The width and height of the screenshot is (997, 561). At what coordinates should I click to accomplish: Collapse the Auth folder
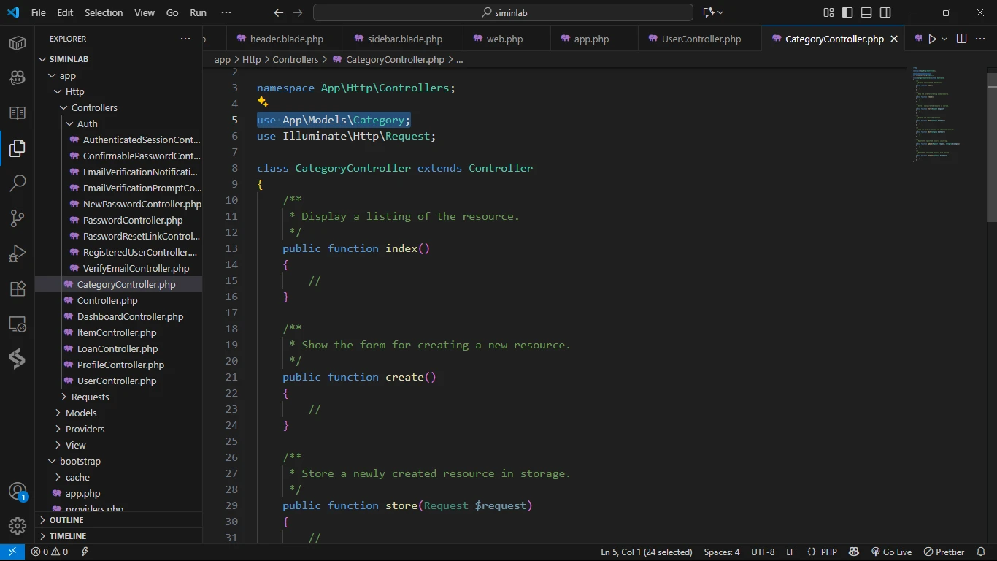tap(87, 123)
